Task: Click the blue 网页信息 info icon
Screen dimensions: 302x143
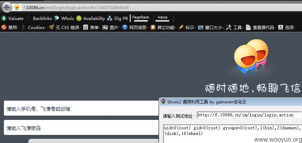Action: [x=125, y=27]
